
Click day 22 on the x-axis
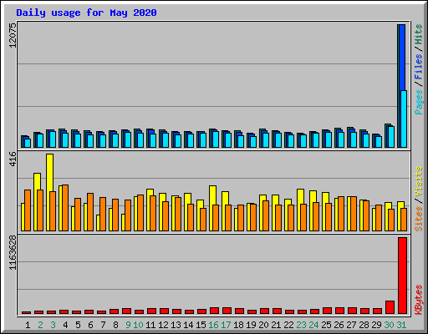point(288,325)
